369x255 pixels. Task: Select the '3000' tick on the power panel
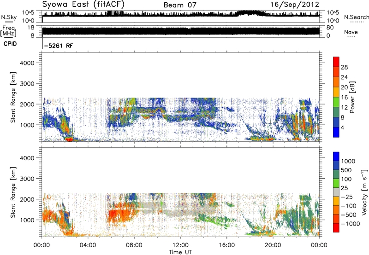point(27,84)
